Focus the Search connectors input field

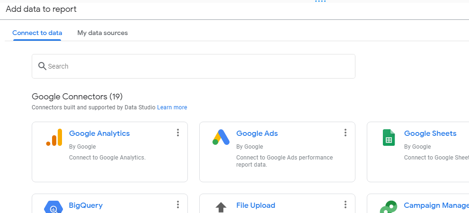click(x=194, y=66)
